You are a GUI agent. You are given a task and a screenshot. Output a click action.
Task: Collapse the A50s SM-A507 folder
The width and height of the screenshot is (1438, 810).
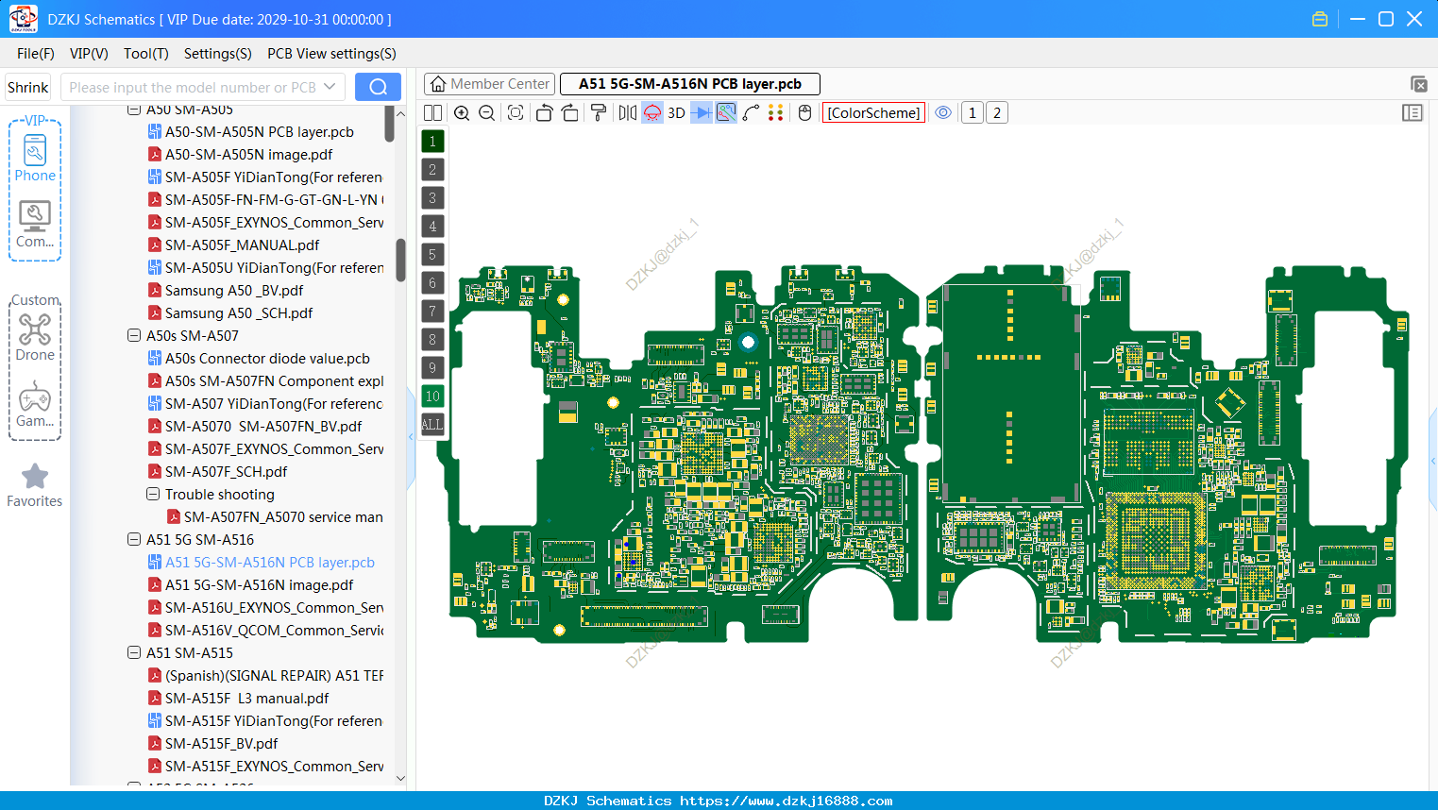134,336
